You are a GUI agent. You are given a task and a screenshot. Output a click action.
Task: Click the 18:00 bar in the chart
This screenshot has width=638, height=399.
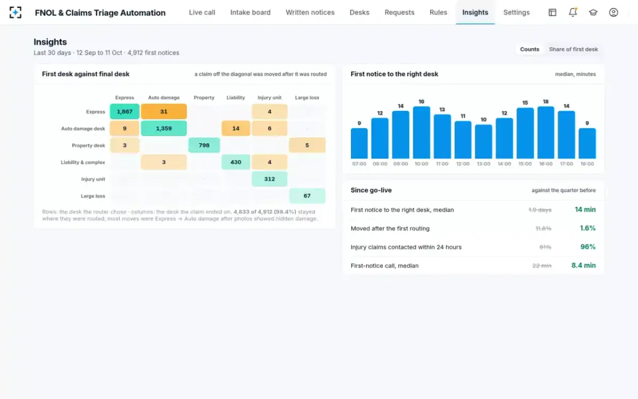pos(587,143)
